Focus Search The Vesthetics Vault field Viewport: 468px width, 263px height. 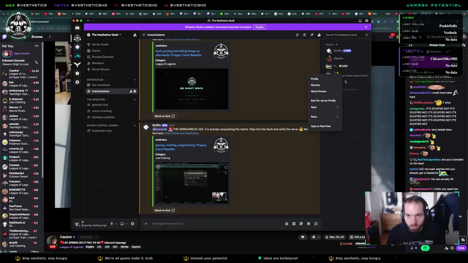[346, 35]
